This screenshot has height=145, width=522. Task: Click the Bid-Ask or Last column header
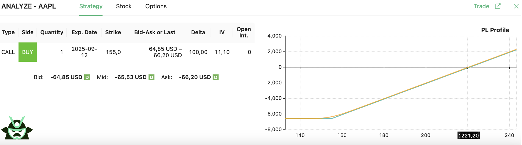(155, 32)
